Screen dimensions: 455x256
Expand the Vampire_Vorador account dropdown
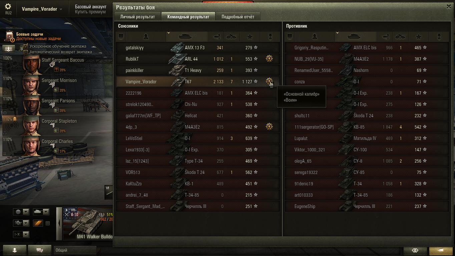point(42,9)
